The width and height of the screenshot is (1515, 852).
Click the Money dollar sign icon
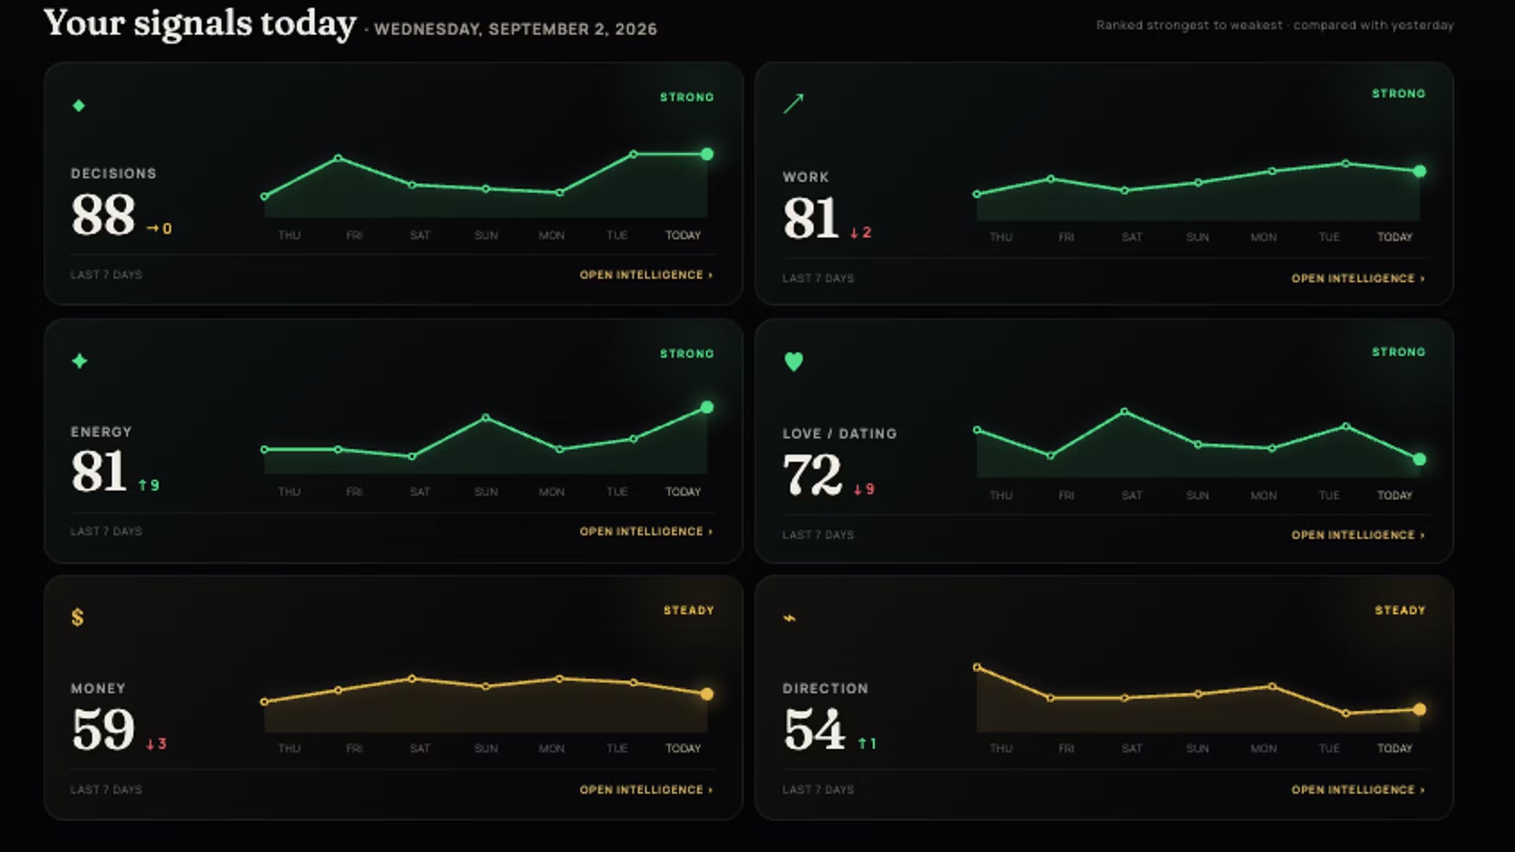click(x=78, y=617)
